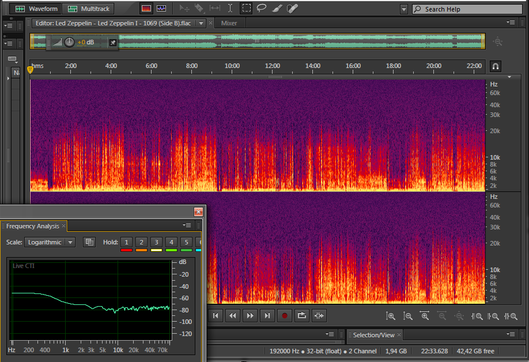Pin the volume HUD in place
Screen dimensions: 529x362
pos(113,43)
